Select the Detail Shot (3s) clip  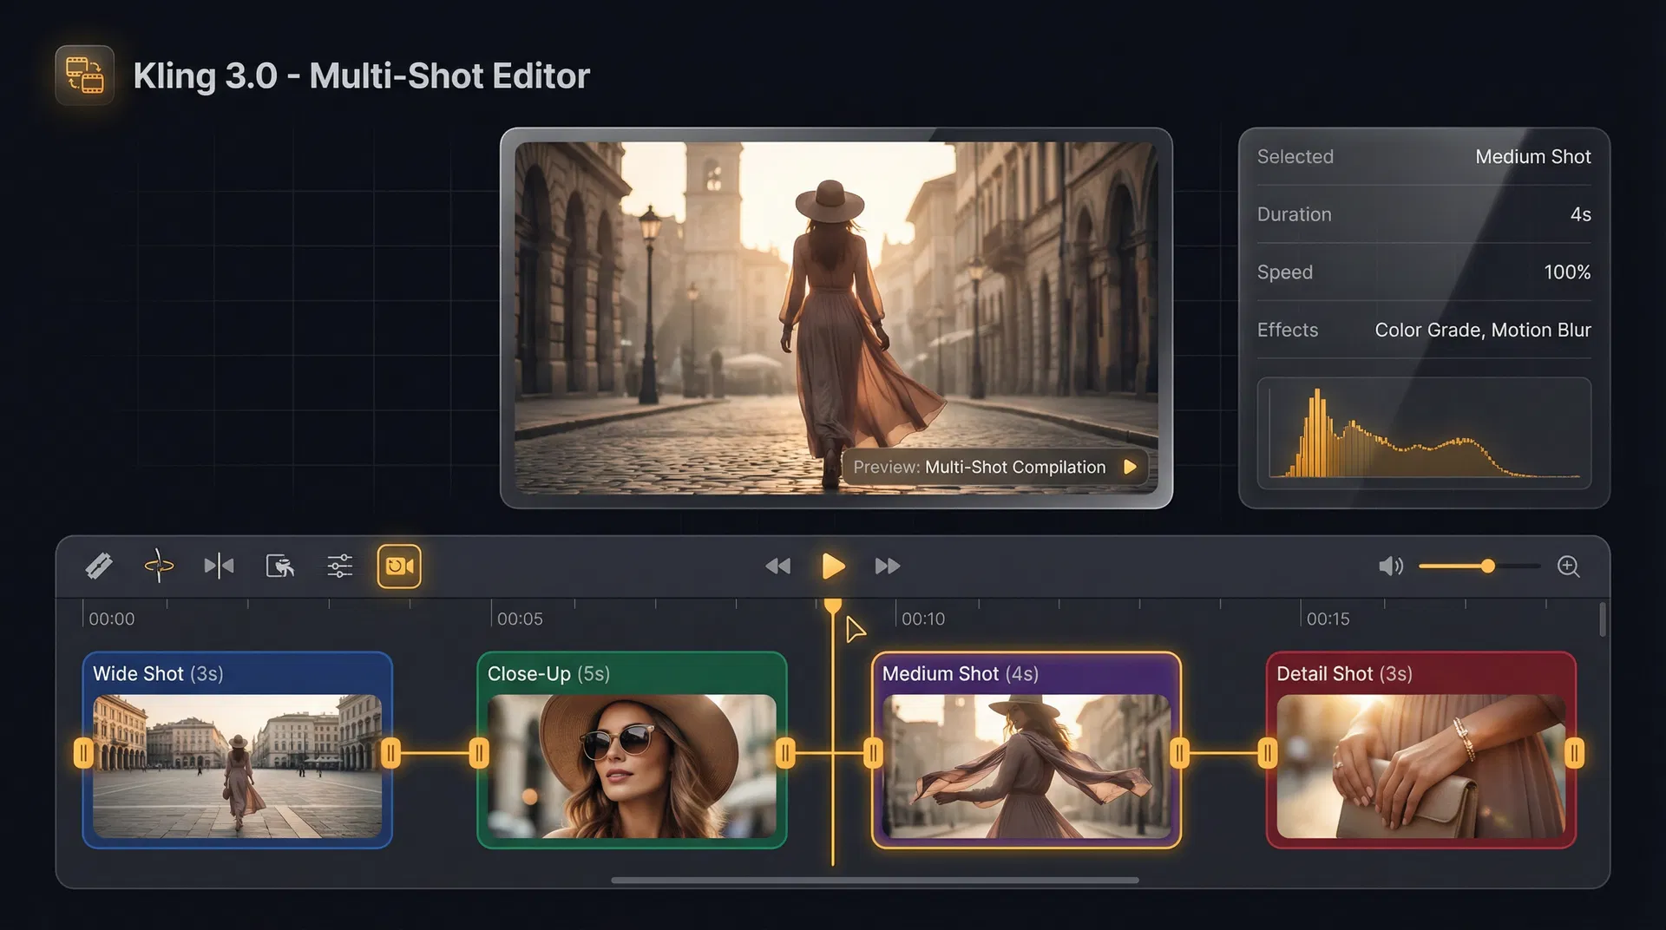[1420, 751]
